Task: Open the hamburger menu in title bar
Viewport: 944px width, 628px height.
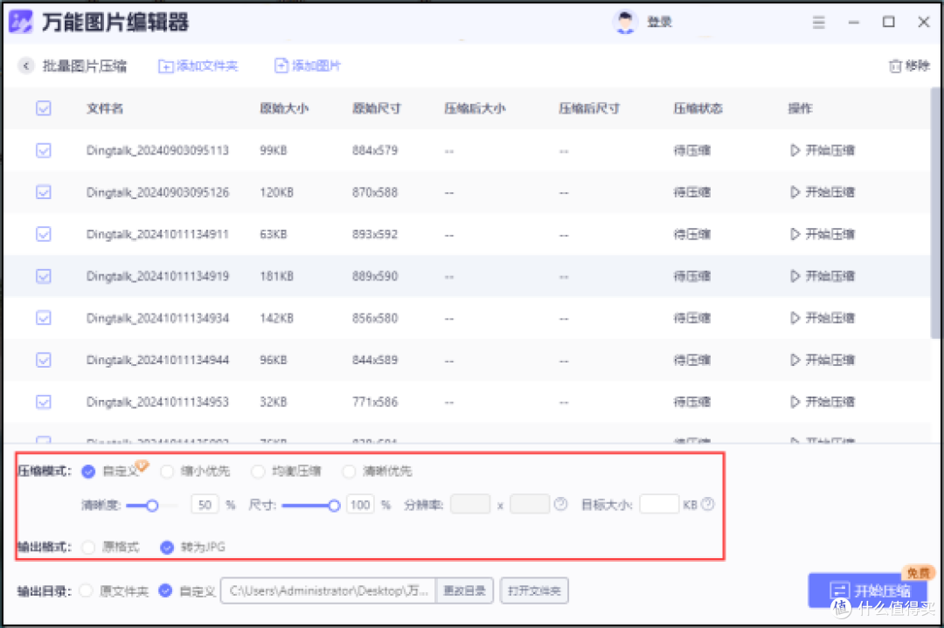Action: [x=818, y=22]
